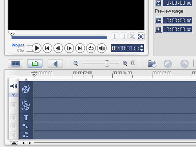The image size is (196, 147).
Task: Switch to Audio View
Action: click(55, 64)
